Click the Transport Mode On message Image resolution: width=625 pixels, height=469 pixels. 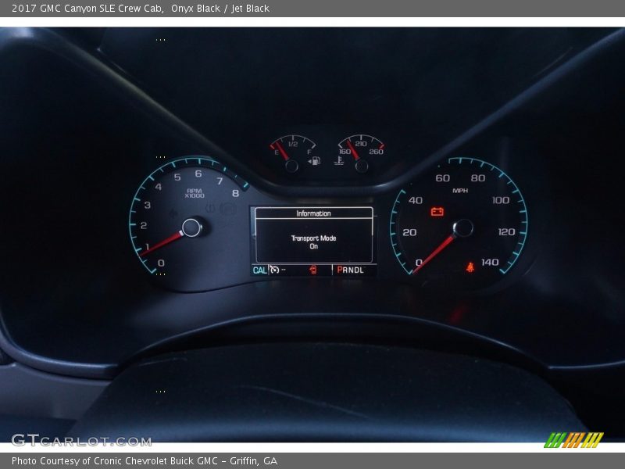point(314,242)
